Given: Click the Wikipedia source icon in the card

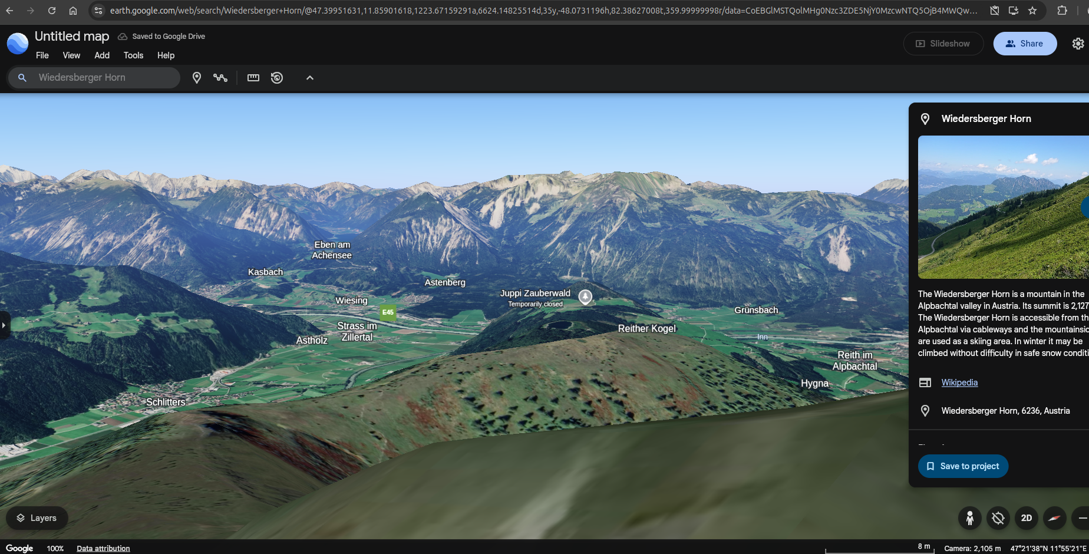Looking at the screenshot, I should [925, 382].
